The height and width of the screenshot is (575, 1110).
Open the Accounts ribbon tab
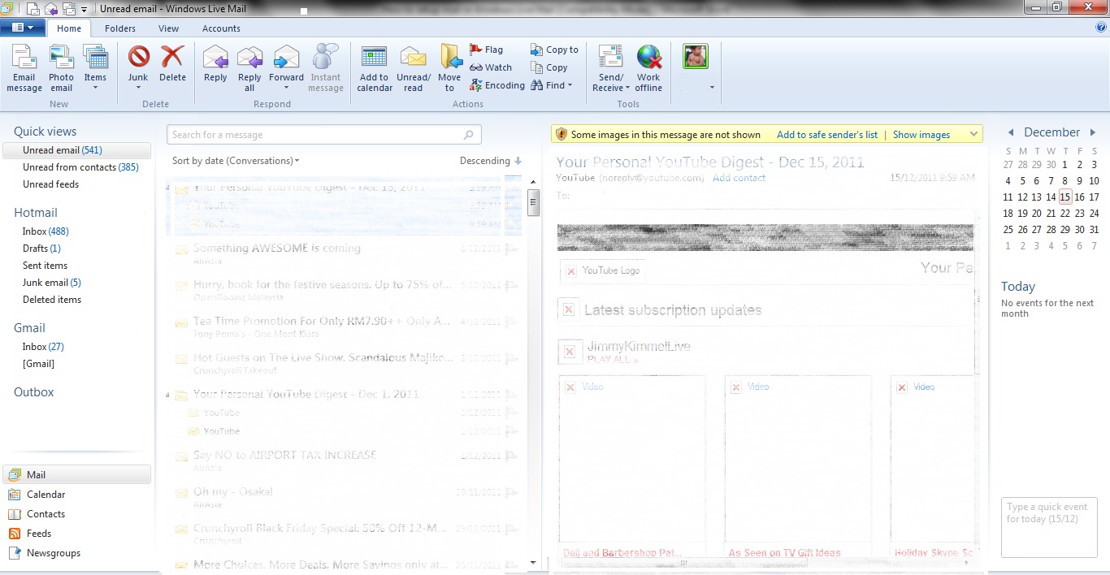coord(221,28)
